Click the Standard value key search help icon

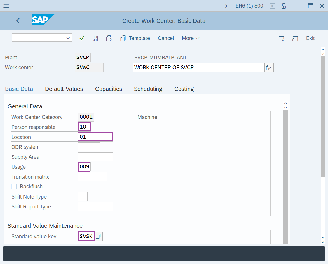pos(98,236)
